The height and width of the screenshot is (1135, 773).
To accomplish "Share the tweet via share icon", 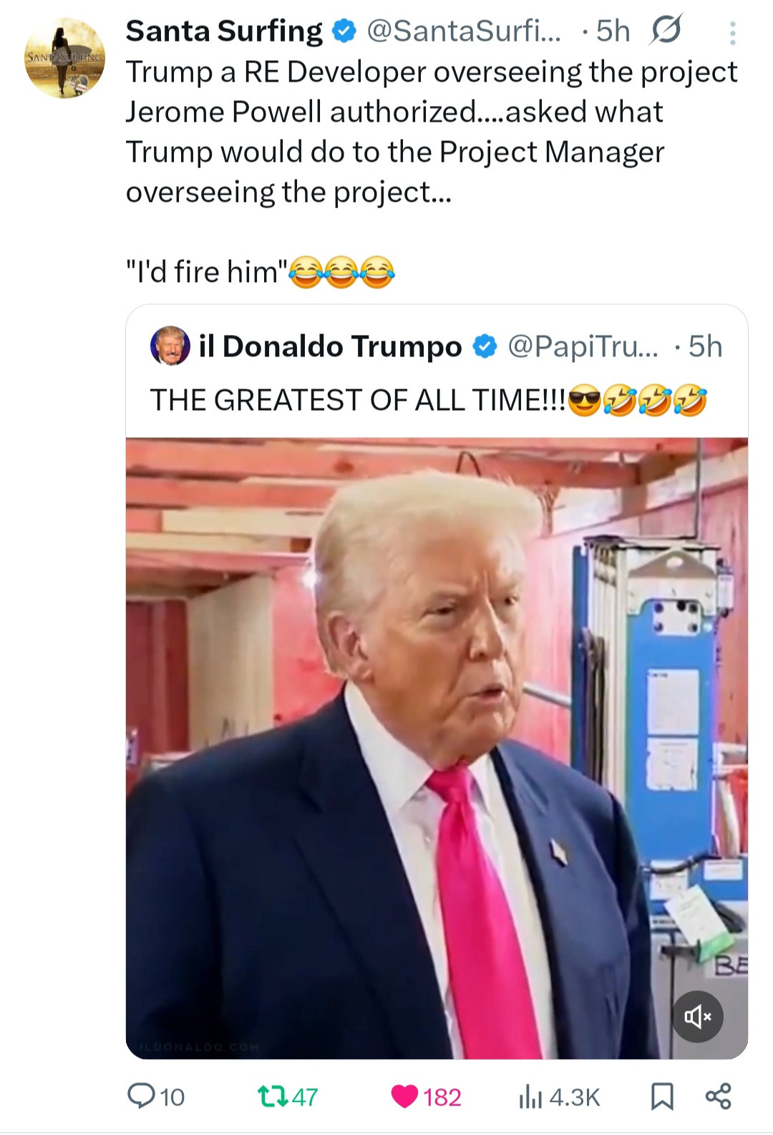I will 718,1096.
